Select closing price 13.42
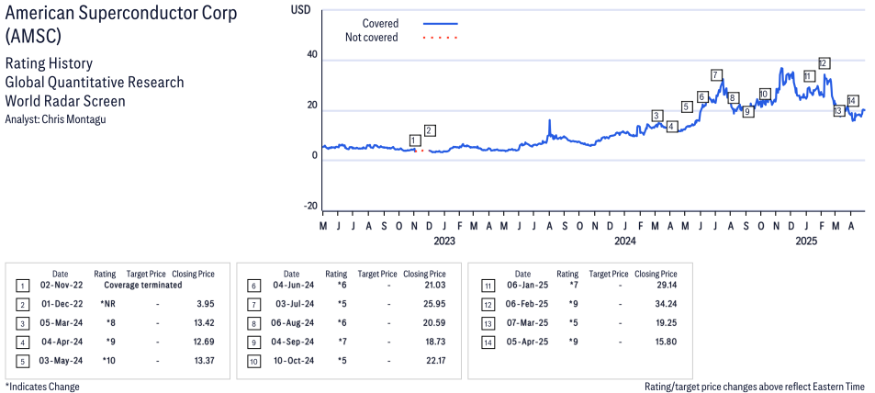The width and height of the screenshot is (875, 393). click(203, 323)
